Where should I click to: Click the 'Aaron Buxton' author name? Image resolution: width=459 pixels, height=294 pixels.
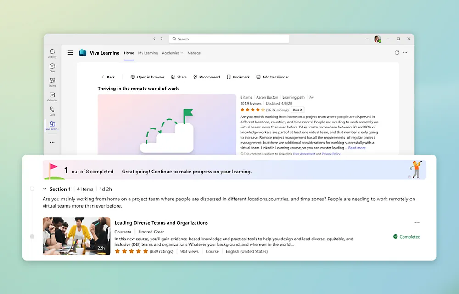click(267, 97)
